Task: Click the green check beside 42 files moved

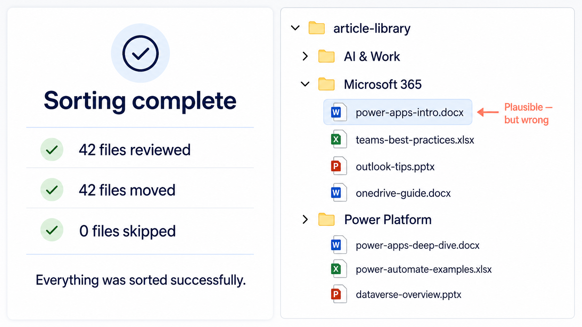Action: click(x=52, y=190)
